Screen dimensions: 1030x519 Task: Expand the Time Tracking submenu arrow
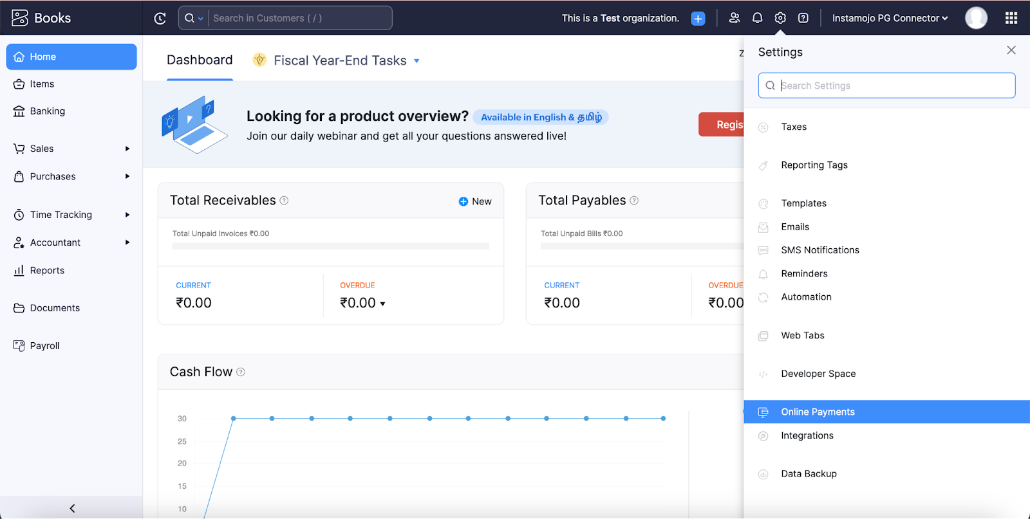pyautogui.click(x=127, y=215)
